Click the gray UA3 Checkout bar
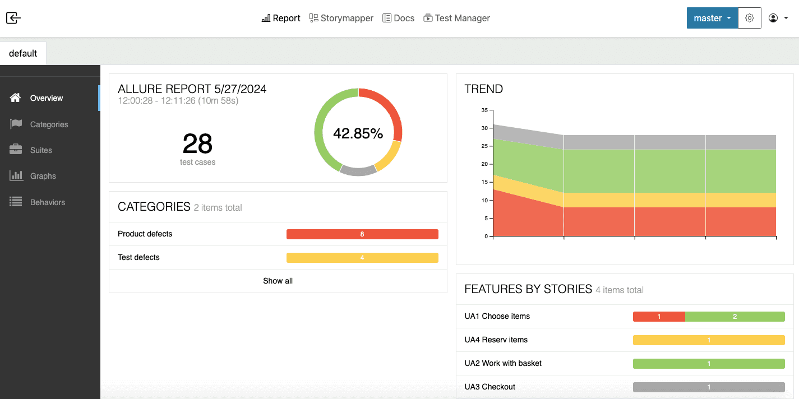 709,387
